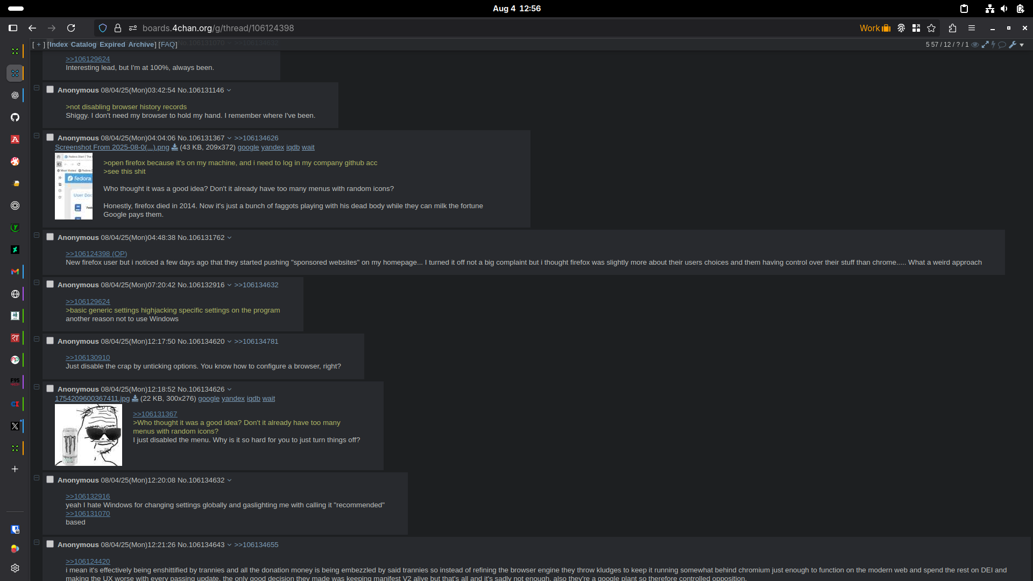Open fingerprint protection extension icon
The width and height of the screenshot is (1033, 581).
901,28
